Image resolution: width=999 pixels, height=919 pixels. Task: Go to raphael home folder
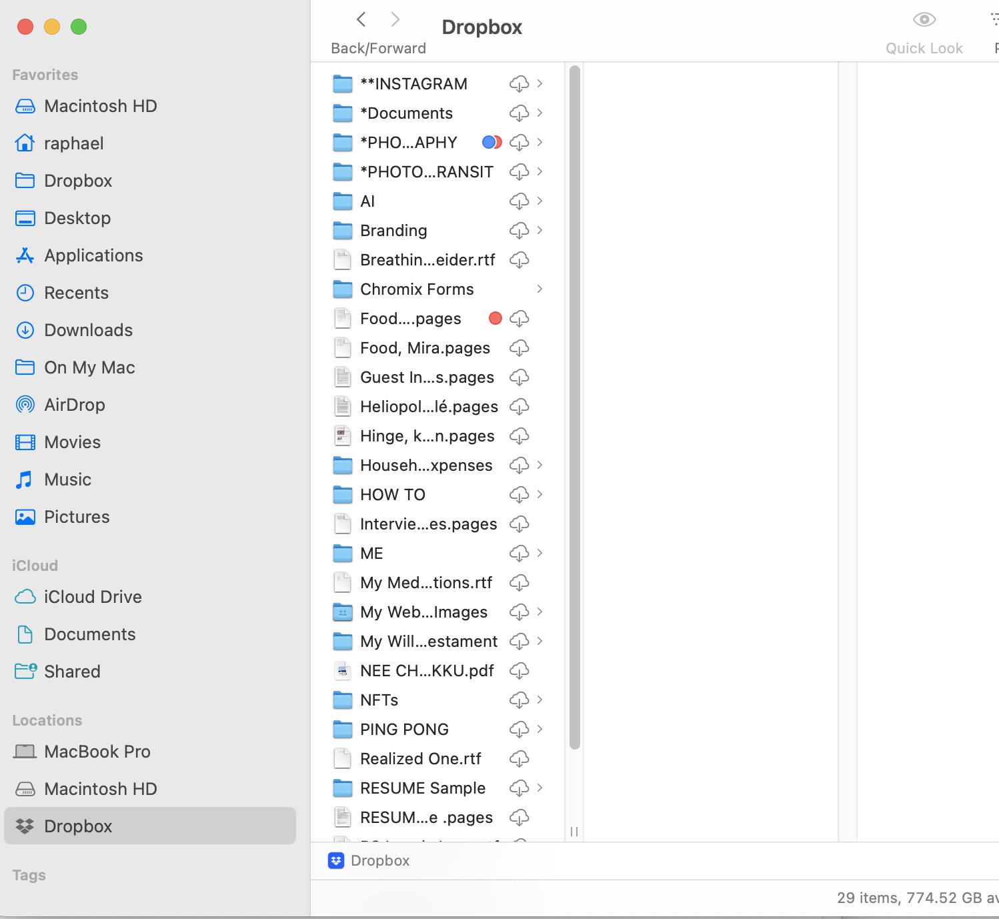click(x=150, y=143)
